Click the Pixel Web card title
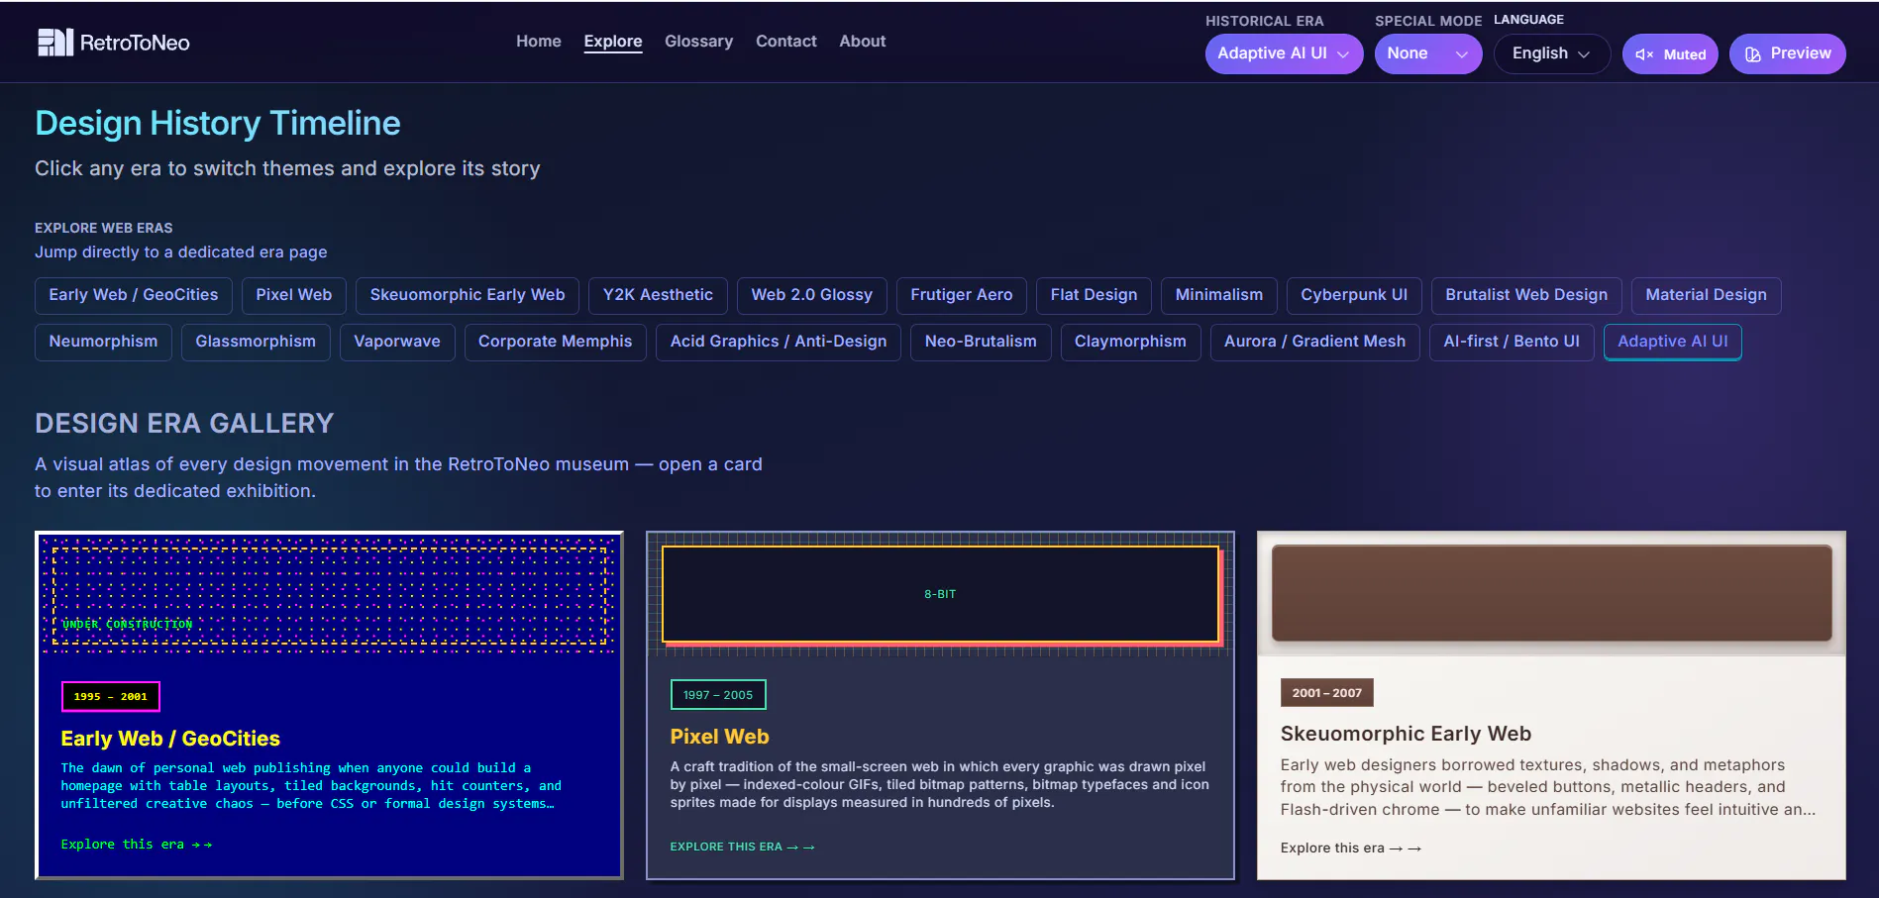 (x=719, y=737)
